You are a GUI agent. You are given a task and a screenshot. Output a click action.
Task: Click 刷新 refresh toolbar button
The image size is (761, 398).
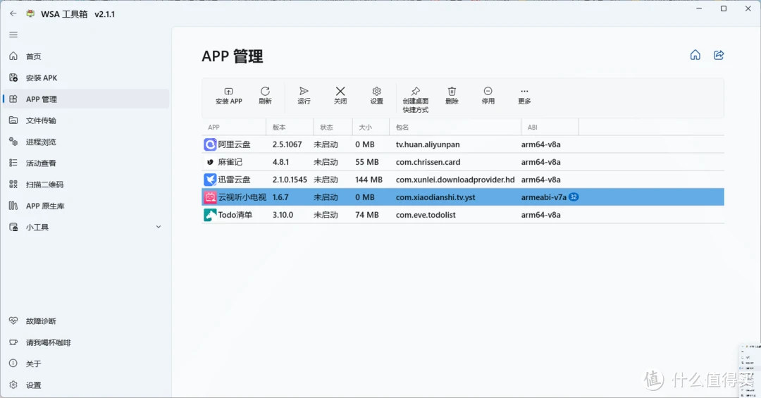265,96
